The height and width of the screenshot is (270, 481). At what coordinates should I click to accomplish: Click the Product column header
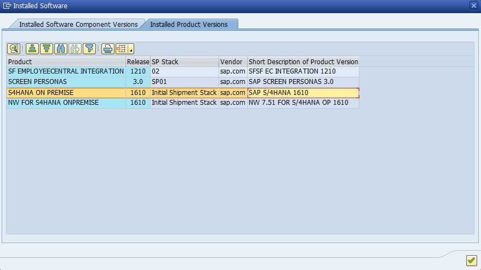click(x=66, y=62)
